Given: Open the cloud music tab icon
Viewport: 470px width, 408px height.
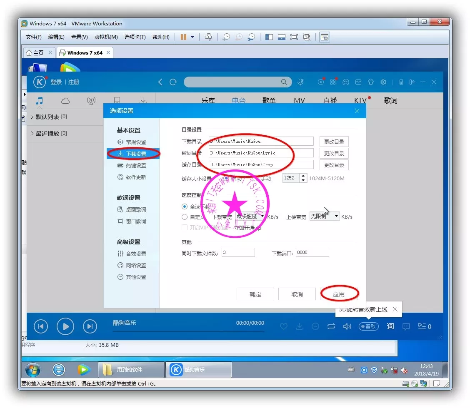Looking at the screenshot, I should (x=65, y=101).
